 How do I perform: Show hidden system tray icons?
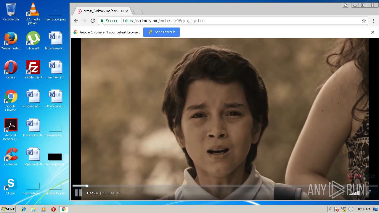point(330,209)
